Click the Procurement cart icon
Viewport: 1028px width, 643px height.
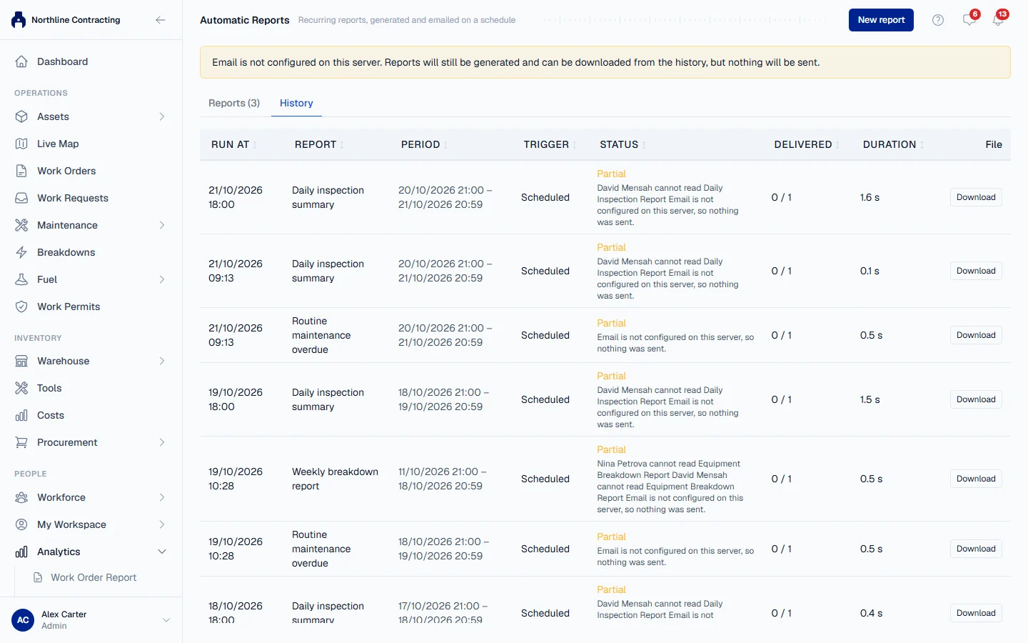tap(21, 442)
